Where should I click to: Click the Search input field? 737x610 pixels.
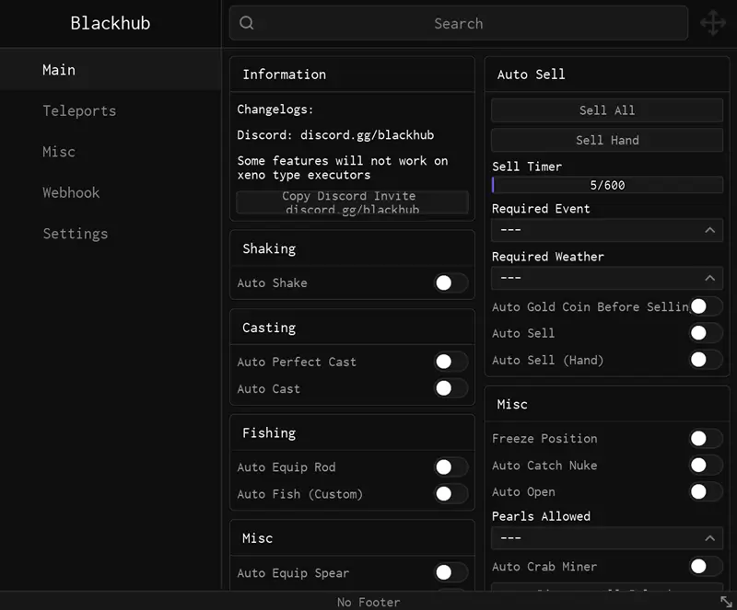click(458, 23)
